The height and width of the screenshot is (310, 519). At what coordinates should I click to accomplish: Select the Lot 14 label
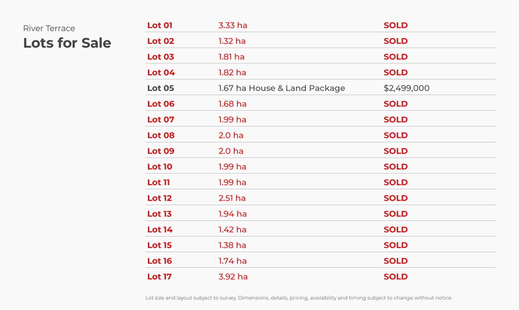point(160,230)
